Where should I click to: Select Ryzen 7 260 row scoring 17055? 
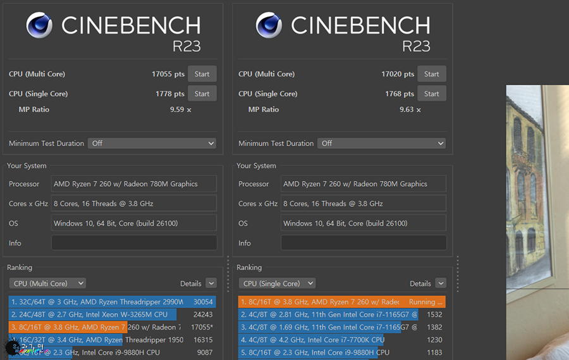112,327
